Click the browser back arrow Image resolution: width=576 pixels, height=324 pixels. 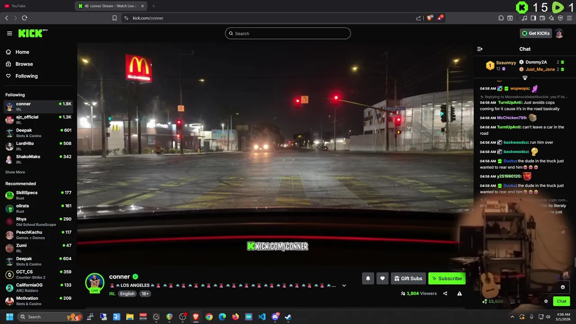click(x=6, y=18)
